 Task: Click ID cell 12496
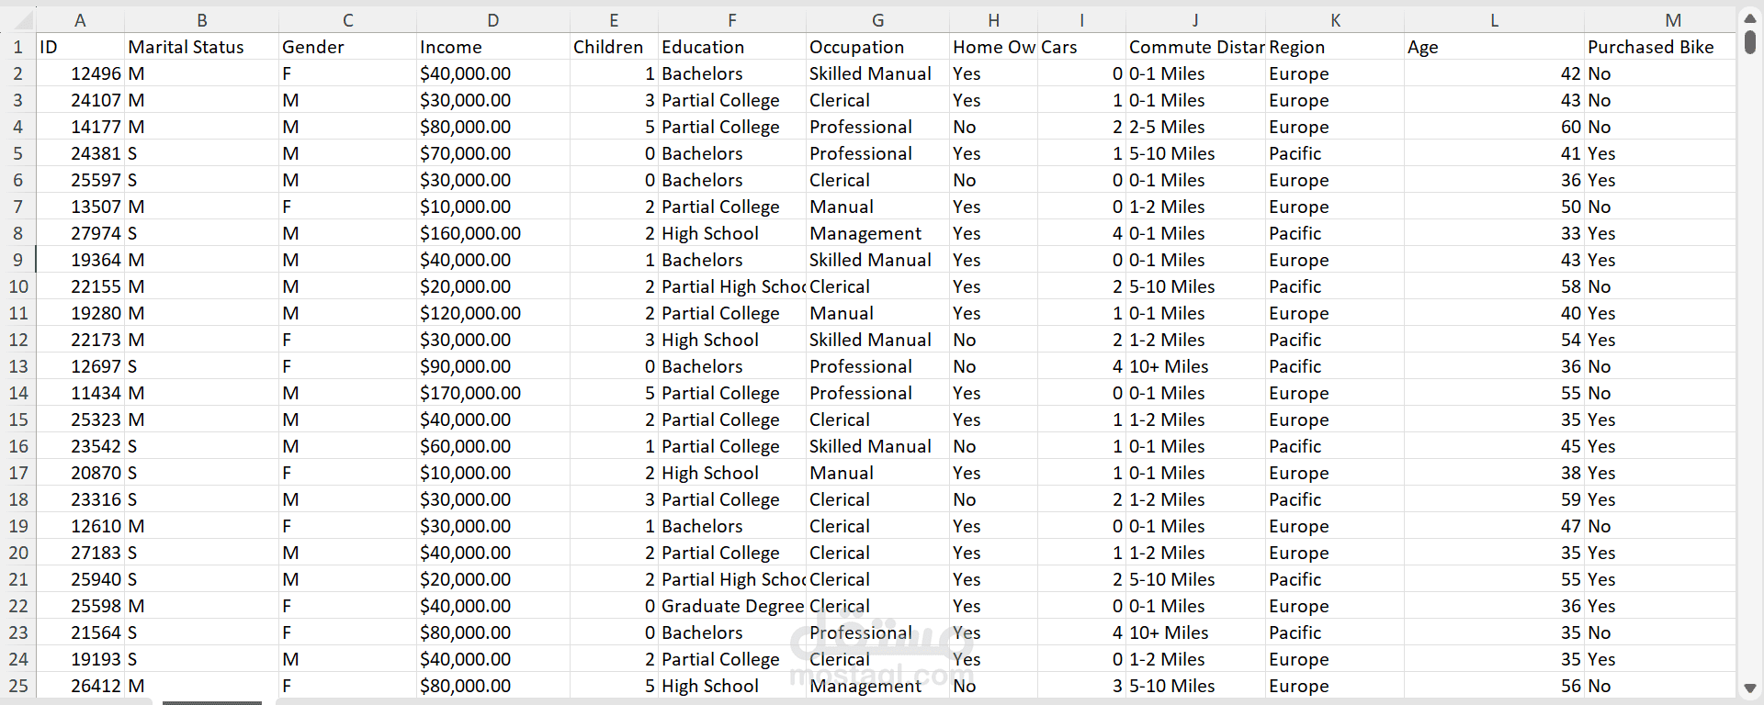coord(80,73)
